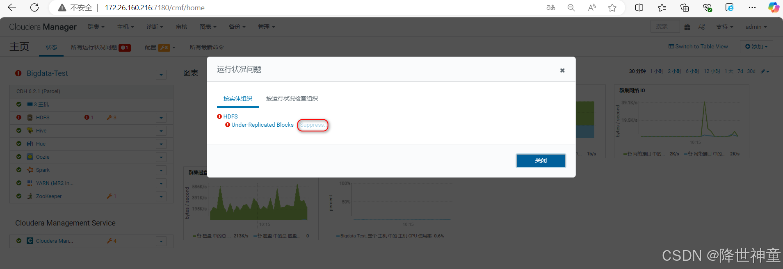Viewport: 783px width, 269px height.
Task: Add page to favorites star icon
Action: (x=612, y=7)
